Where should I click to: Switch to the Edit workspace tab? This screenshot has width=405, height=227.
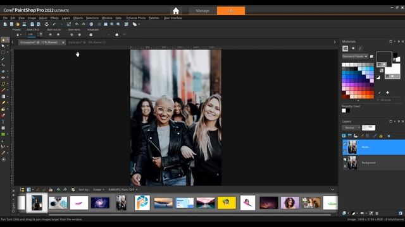[231, 11]
